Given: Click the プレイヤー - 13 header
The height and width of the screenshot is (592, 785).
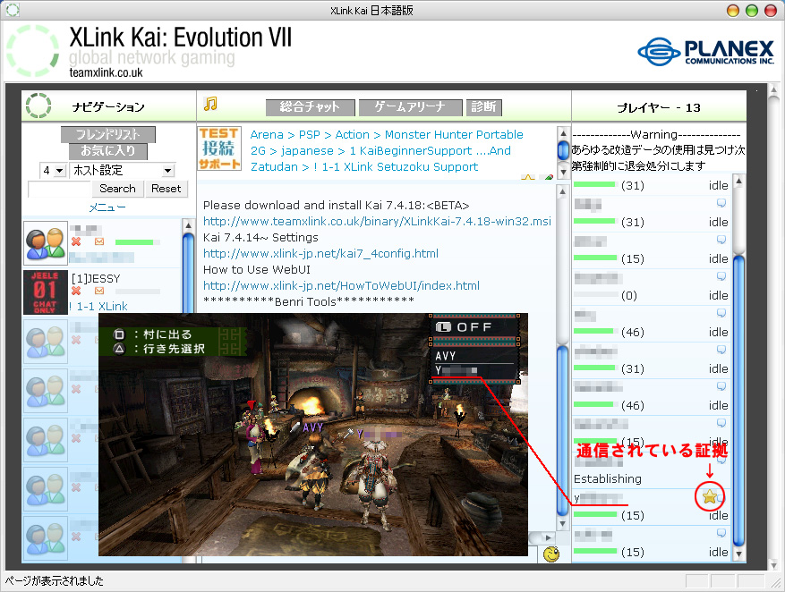Looking at the screenshot, I should (658, 107).
